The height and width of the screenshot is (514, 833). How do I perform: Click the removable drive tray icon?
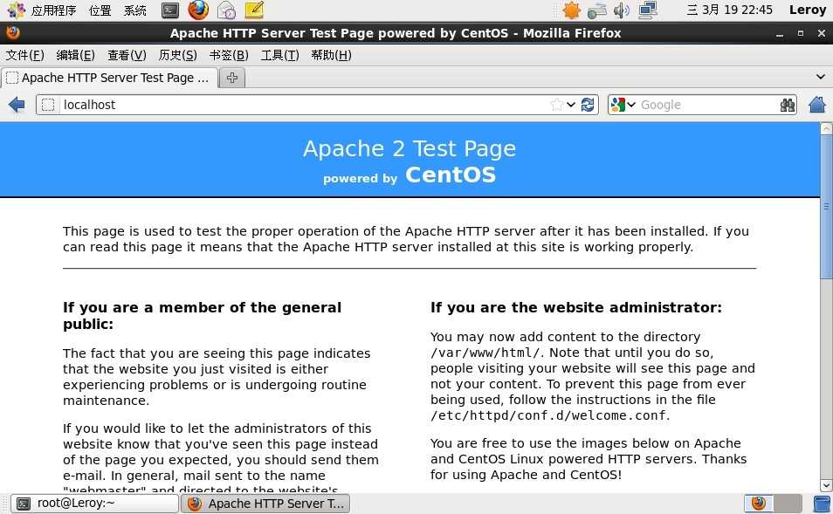click(x=597, y=10)
